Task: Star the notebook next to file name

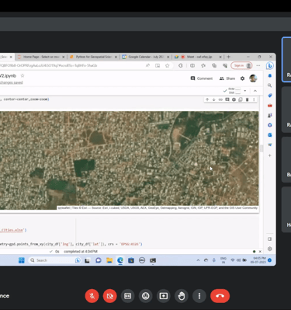Action: (23, 75)
